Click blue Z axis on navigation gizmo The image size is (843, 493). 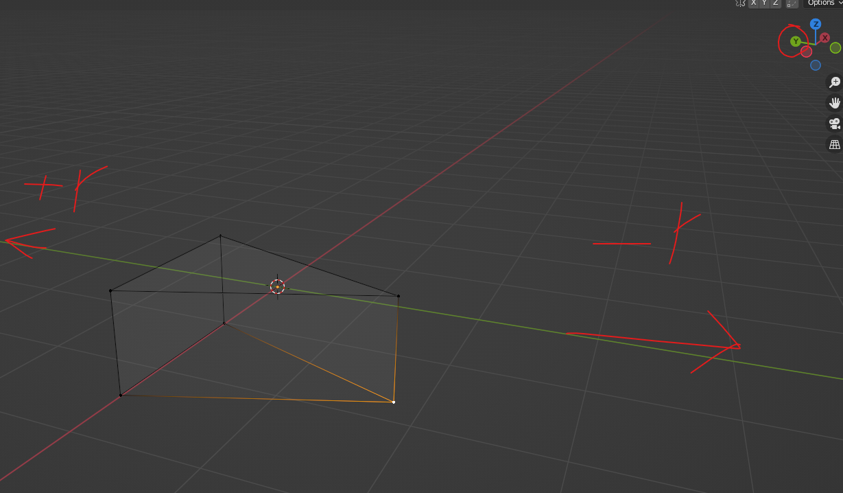[x=816, y=24]
